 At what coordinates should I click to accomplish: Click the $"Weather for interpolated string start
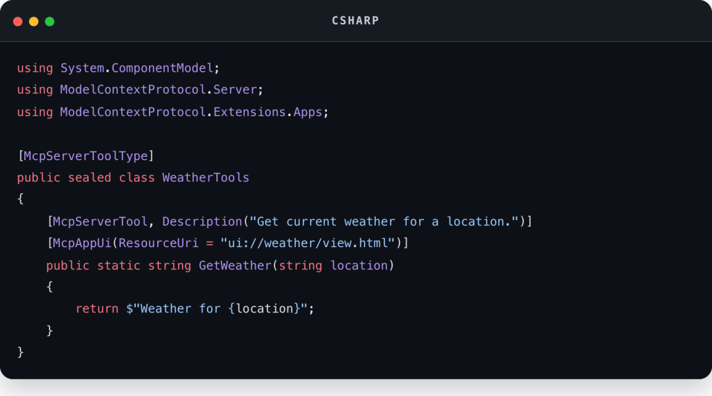pos(173,309)
